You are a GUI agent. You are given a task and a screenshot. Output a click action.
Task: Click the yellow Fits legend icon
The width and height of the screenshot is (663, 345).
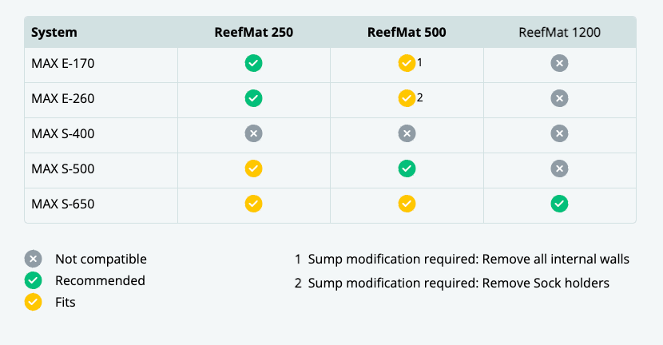(x=33, y=303)
